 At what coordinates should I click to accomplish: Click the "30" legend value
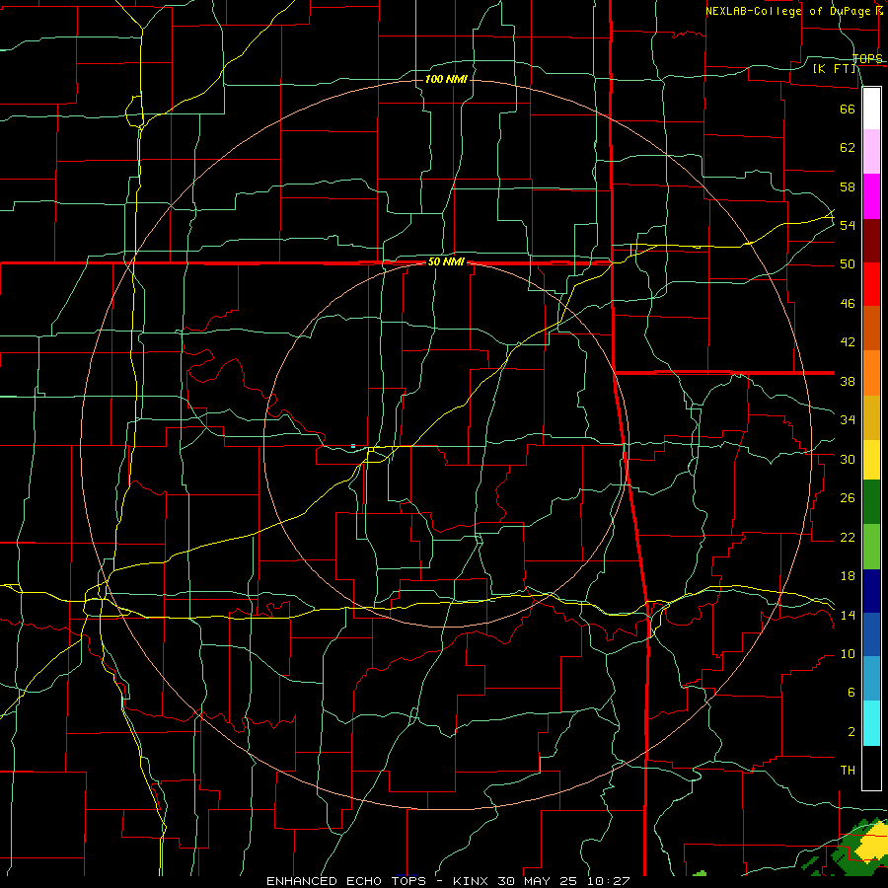[x=848, y=459]
